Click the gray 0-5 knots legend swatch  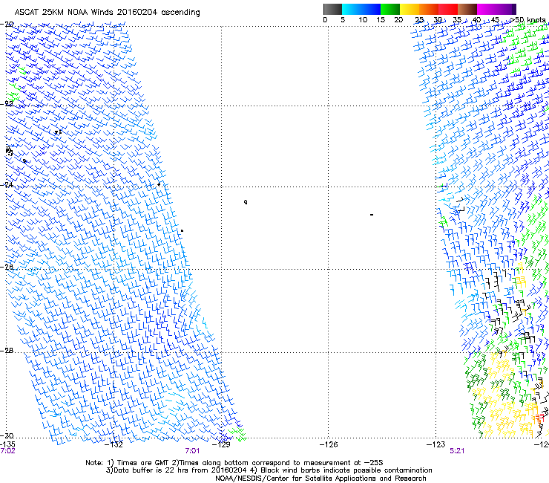[332, 9]
